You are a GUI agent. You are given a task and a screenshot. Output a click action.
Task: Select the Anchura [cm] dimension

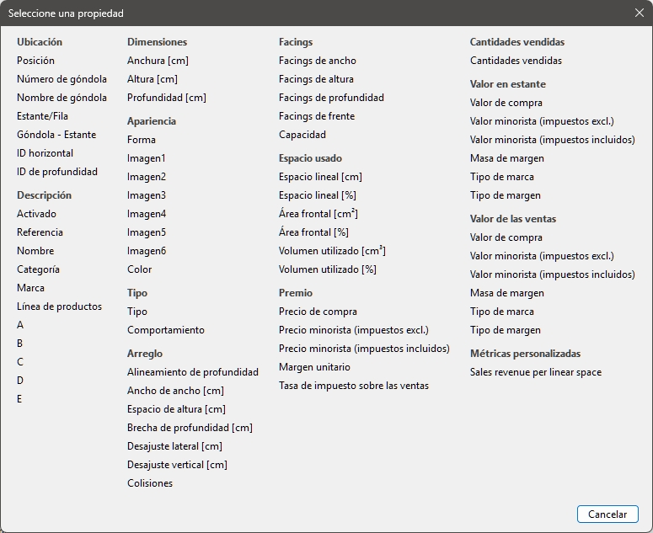pyautogui.click(x=158, y=61)
